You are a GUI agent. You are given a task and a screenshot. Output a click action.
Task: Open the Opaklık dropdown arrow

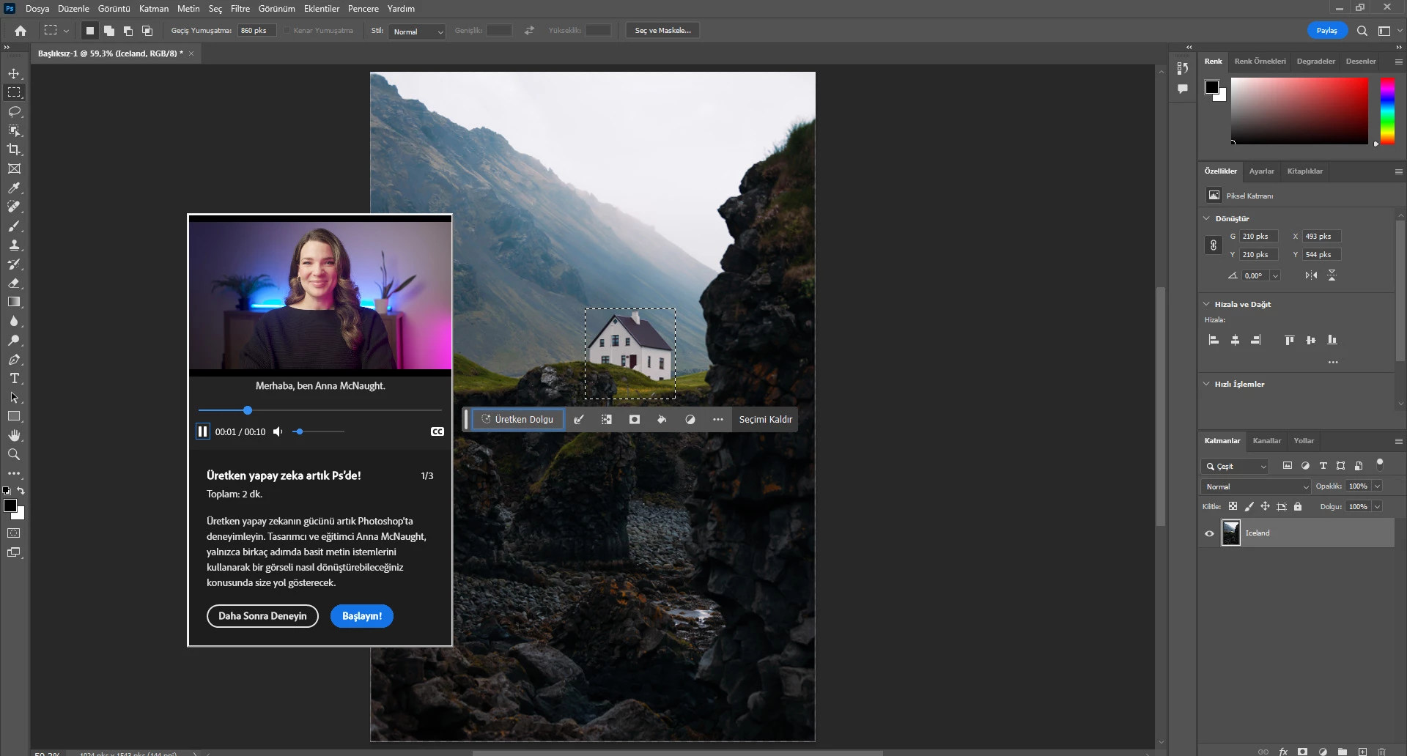tap(1377, 486)
